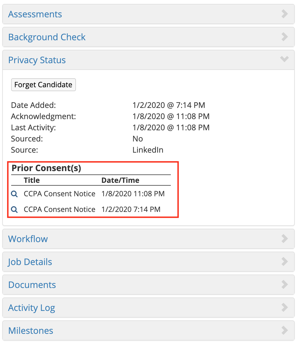
Task: Open the Workflow section heading
Action: [x=28, y=239]
